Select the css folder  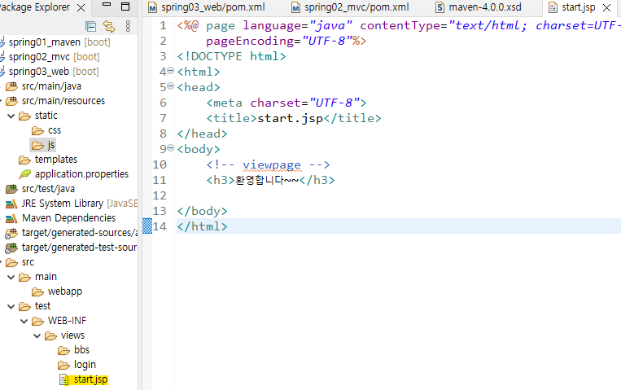(55, 130)
